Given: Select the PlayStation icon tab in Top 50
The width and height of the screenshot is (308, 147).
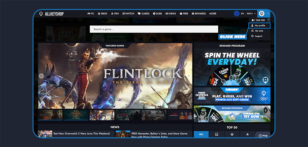Looking at the screenshot, I should coord(247,134).
